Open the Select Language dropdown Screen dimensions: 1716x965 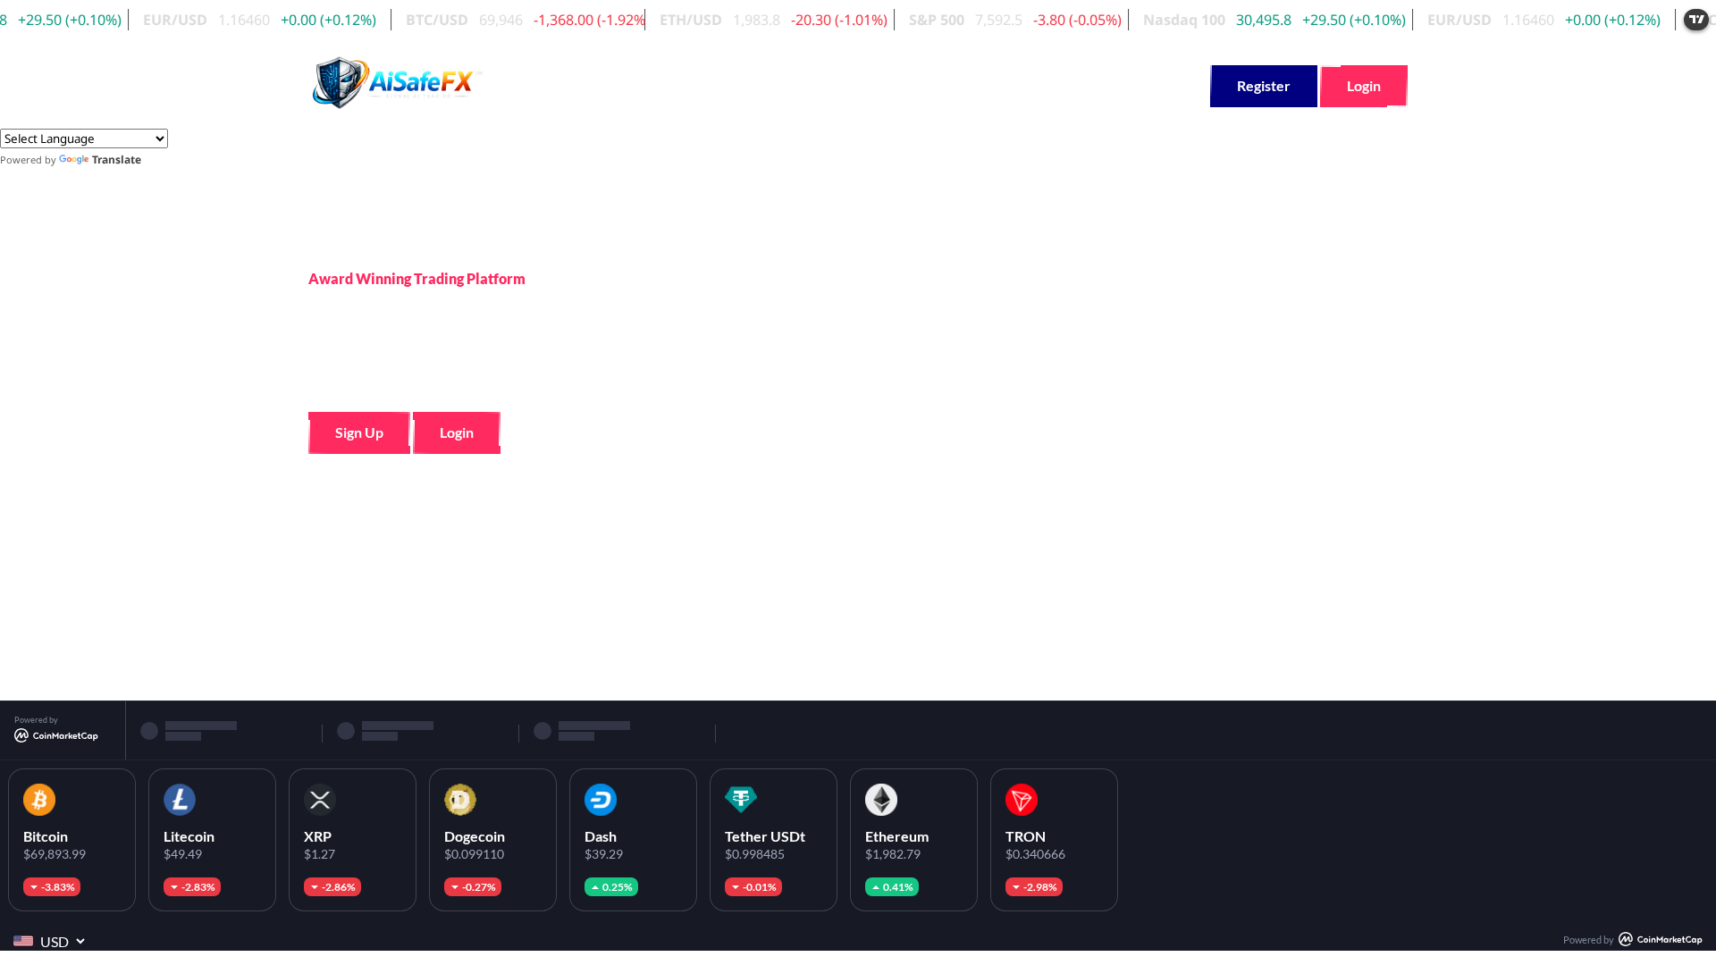click(84, 138)
